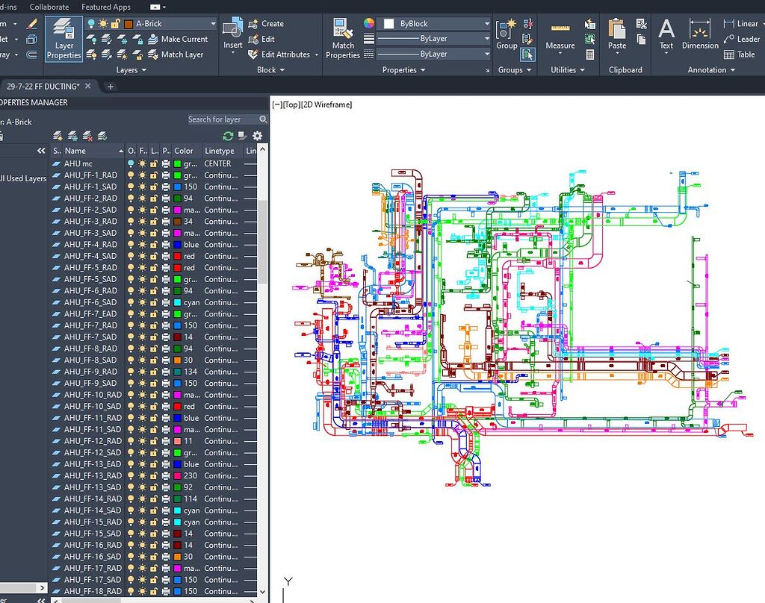Switch to the Collaborate menu
Viewport: 765px width, 603px height.
(x=49, y=7)
